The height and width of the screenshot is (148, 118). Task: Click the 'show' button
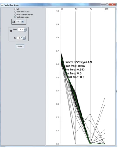pyautogui.click(x=20, y=47)
